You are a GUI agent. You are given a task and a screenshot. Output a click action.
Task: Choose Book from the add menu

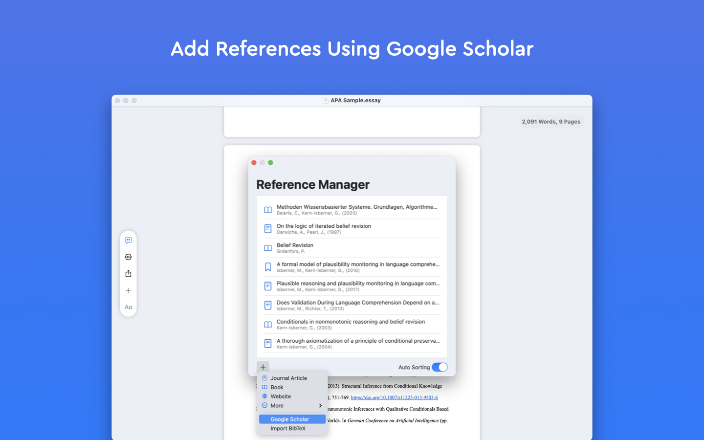click(292, 387)
